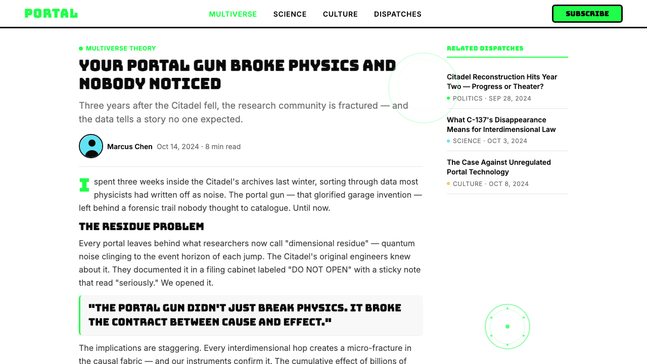
Task: Go to the Science section
Action: click(x=290, y=14)
